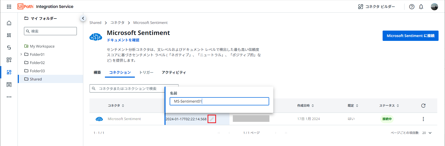Switch to the 構築 tab

point(97,72)
